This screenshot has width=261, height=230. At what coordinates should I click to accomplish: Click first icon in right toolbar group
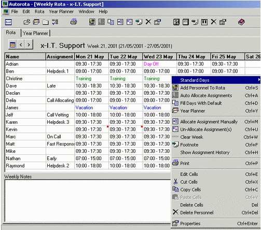[176, 22]
